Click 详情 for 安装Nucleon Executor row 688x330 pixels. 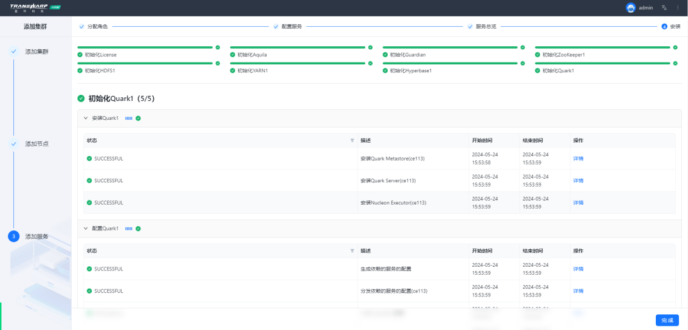[x=578, y=203]
